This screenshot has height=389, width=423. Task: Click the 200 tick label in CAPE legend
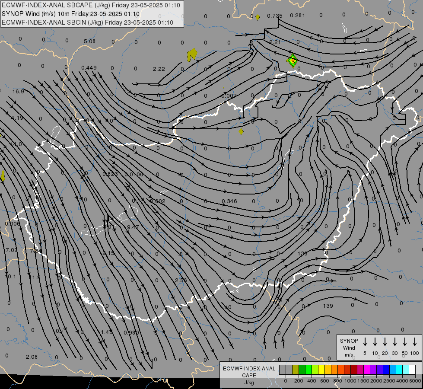point(299,381)
